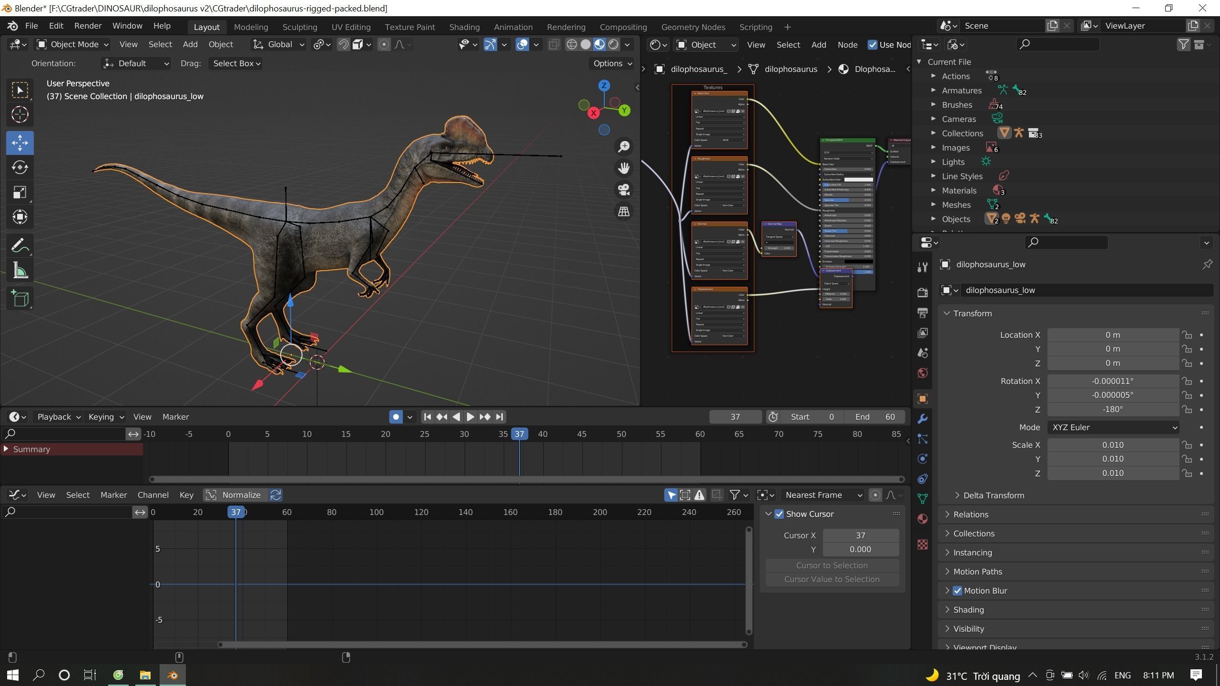Screen dimensions: 1220x686
Task: Click Cursor Value to Selection button
Action: (x=832, y=579)
